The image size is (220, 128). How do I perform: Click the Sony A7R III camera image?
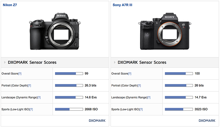(165, 31)
